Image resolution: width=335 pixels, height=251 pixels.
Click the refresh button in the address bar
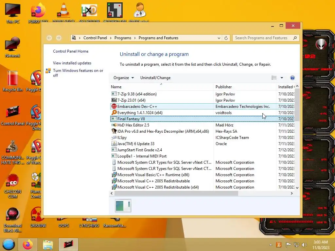coord(226,38)
